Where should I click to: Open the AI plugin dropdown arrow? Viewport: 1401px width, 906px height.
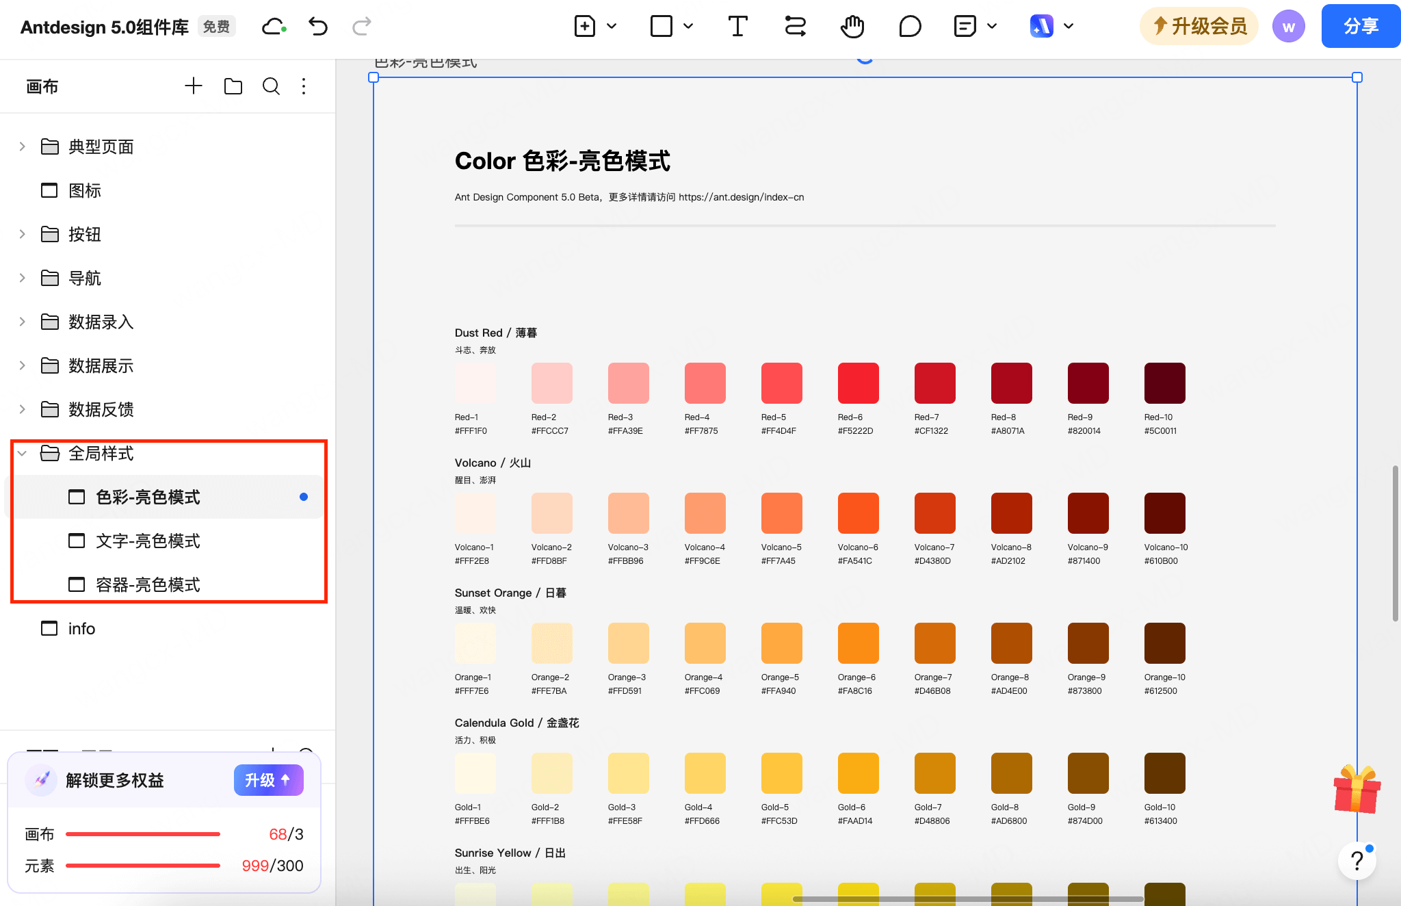[1069, 27]
